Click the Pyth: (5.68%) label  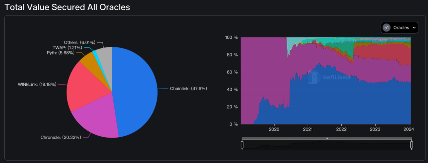(60, 53)
